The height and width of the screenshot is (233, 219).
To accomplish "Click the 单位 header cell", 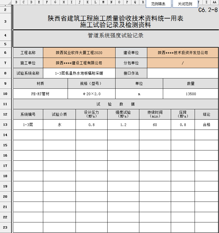I will tap(139, 83).
